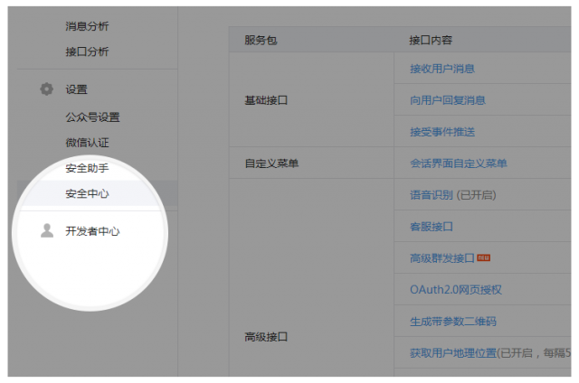Click the 会话界面自定义菜单 link
The width and height of the screenshot is (579, 383).
click(x=458, y=163)
